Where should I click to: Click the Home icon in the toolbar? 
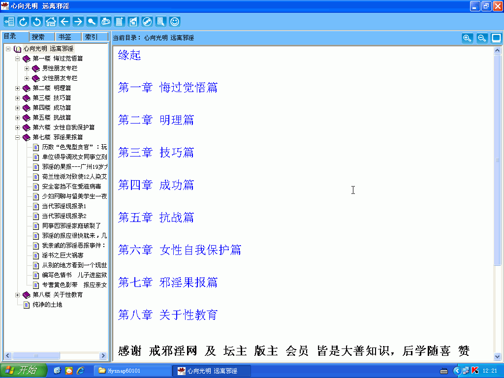51,22
